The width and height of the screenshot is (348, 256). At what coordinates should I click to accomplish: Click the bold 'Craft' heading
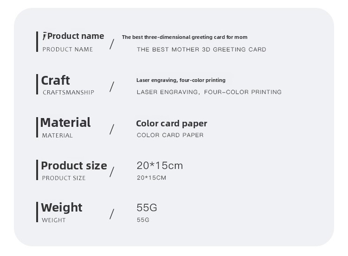click(56, 81)
